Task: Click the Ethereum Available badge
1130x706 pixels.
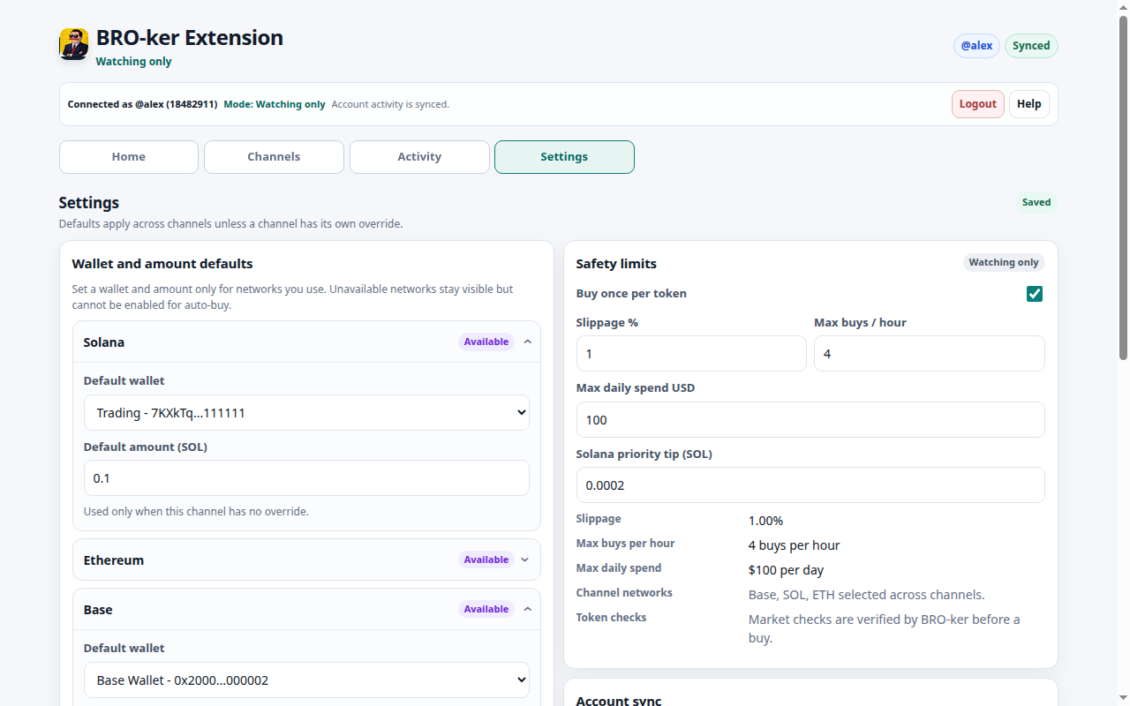Action: (486, 560)
